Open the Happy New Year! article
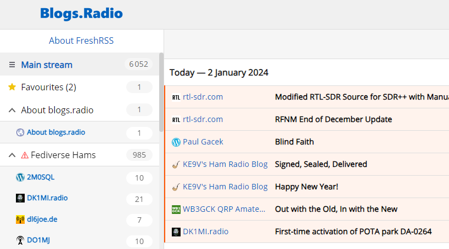This screenshot has height=249, width=449. pos(307,187)
